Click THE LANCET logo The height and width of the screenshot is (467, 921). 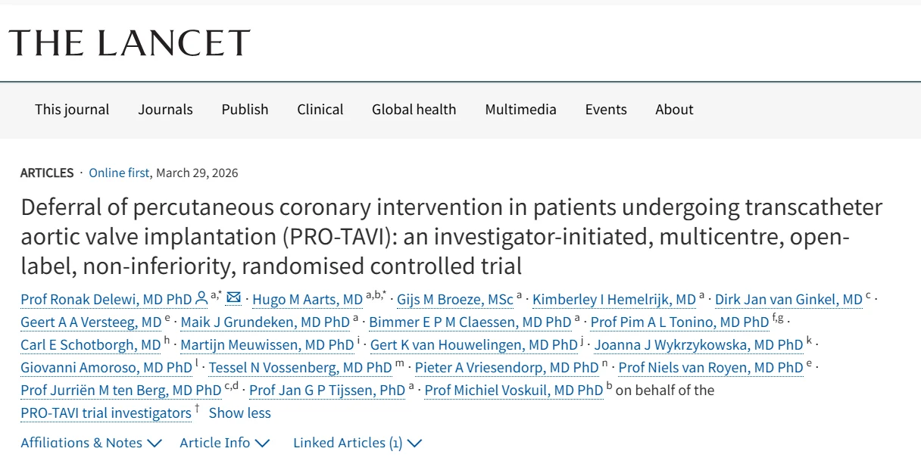[x=129, y=43]
